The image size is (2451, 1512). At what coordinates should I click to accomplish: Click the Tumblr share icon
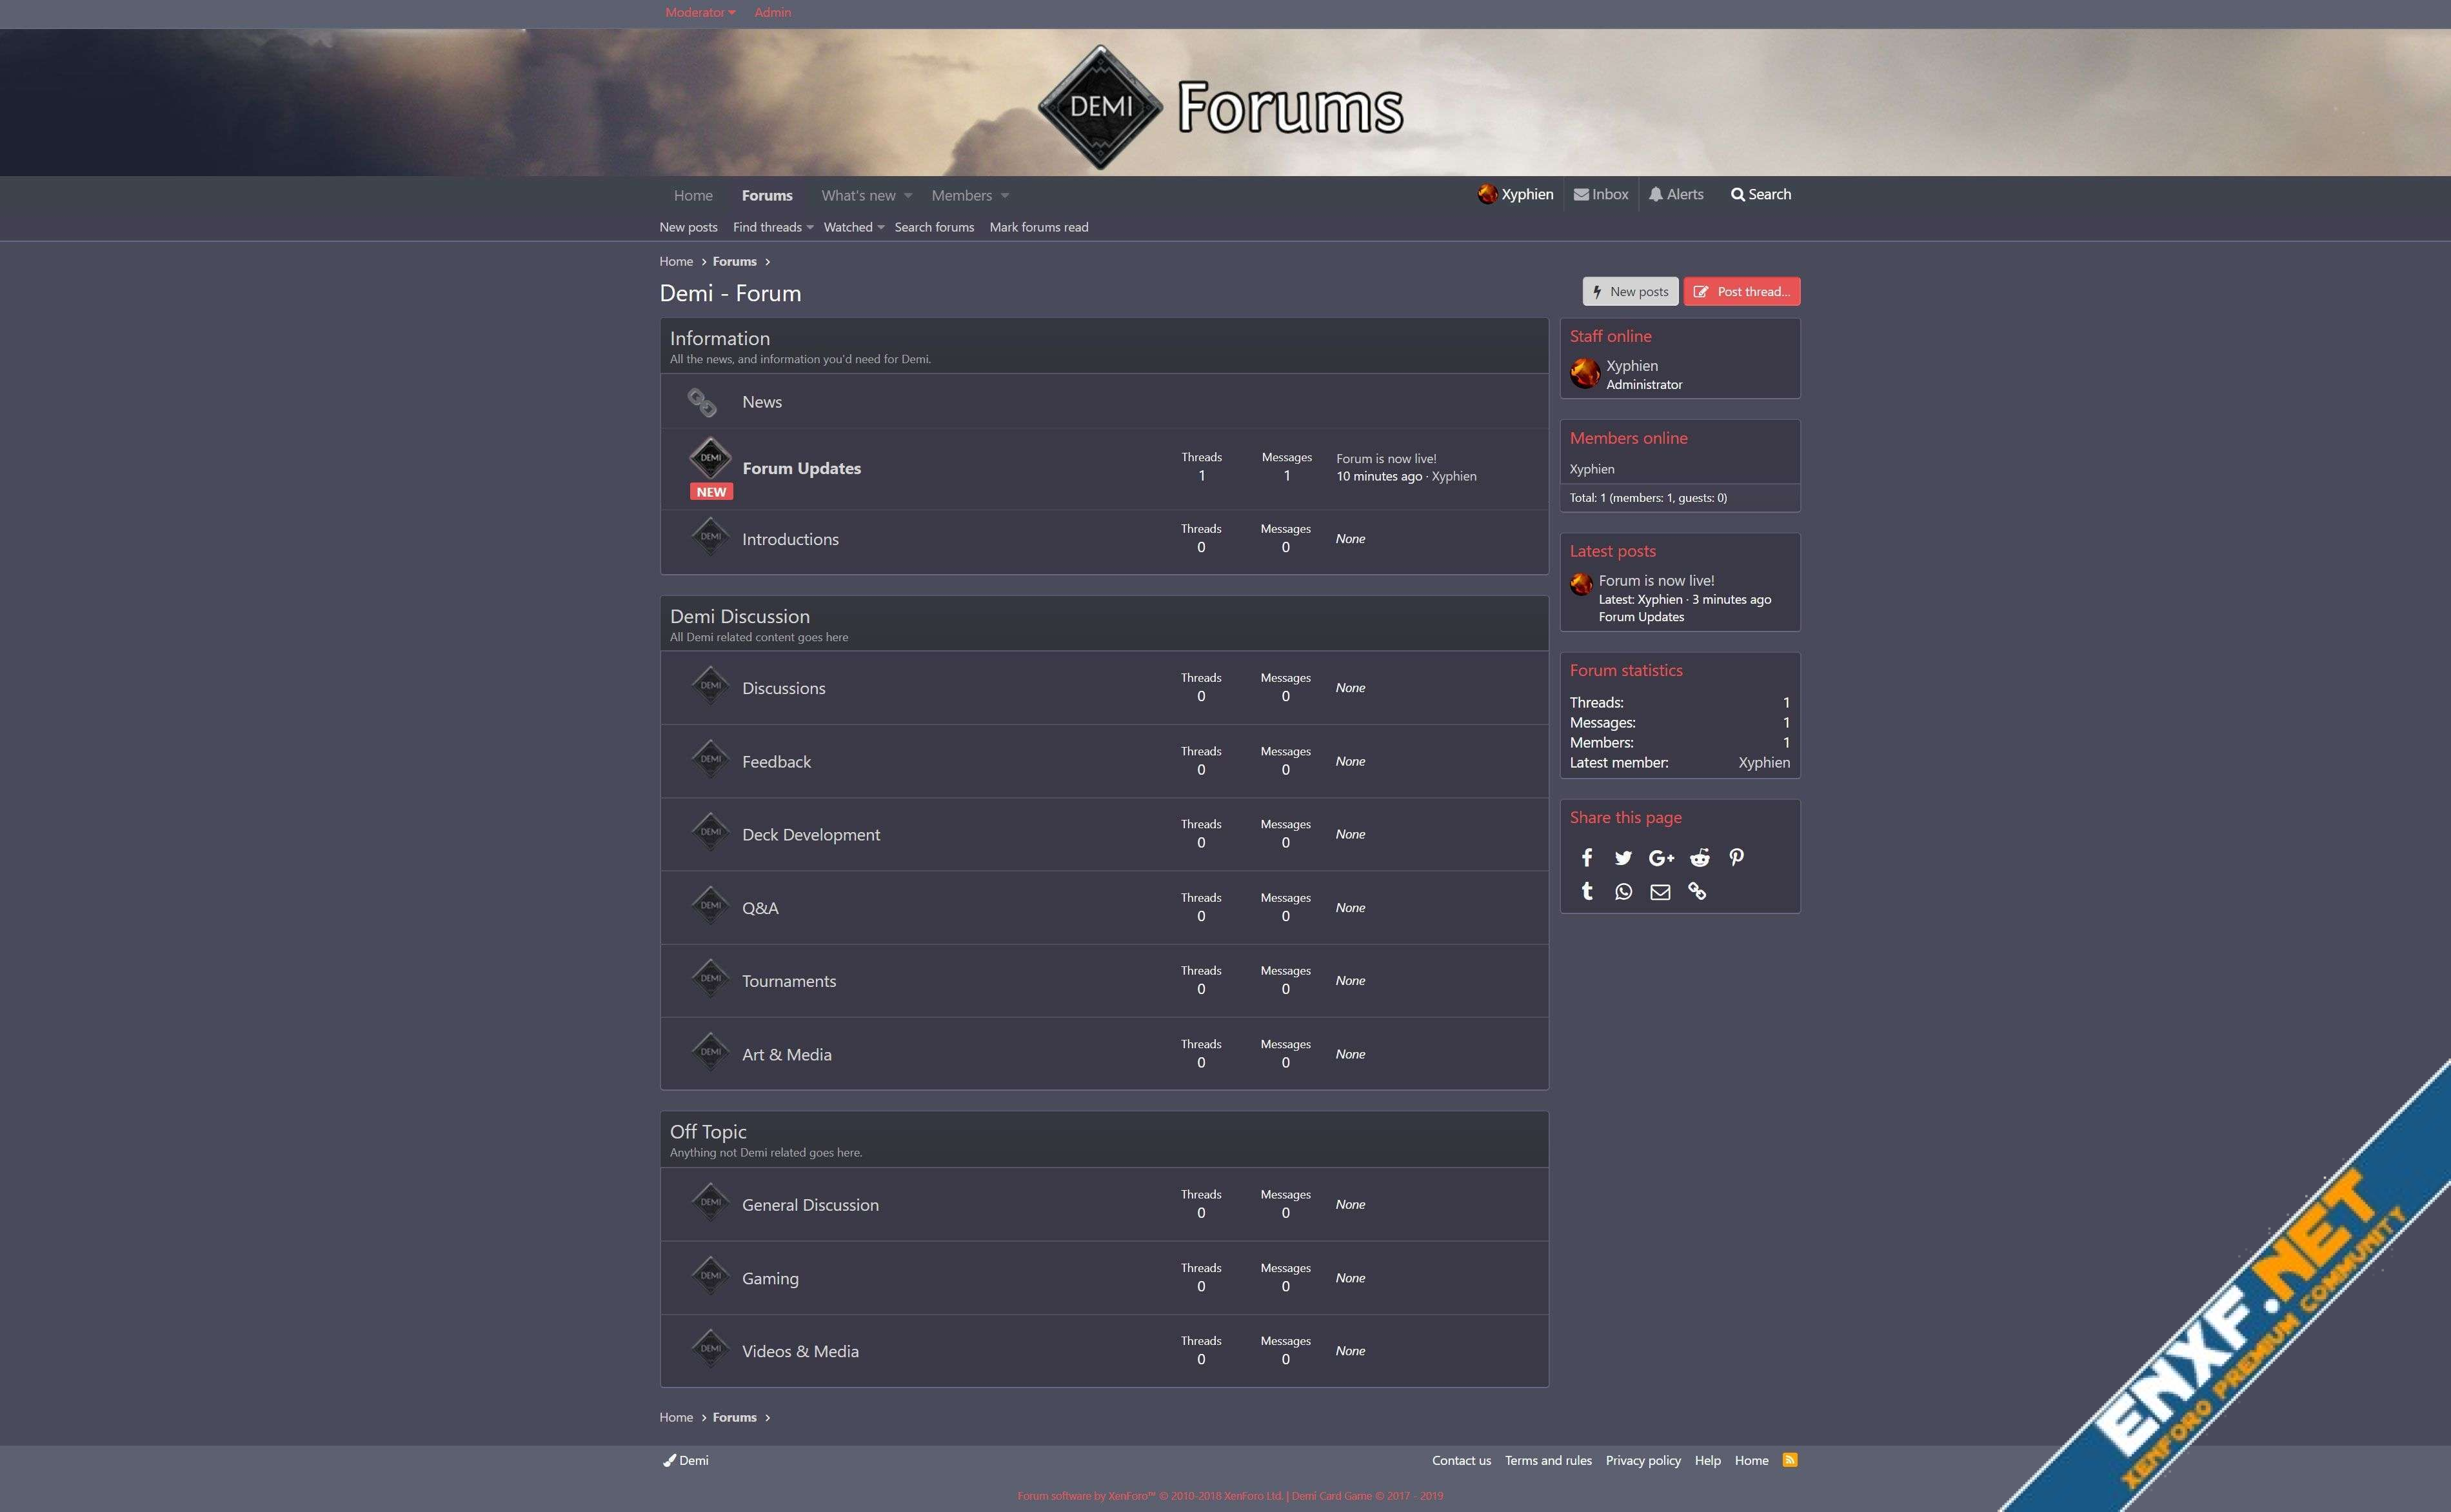(x=1586, y=891)
